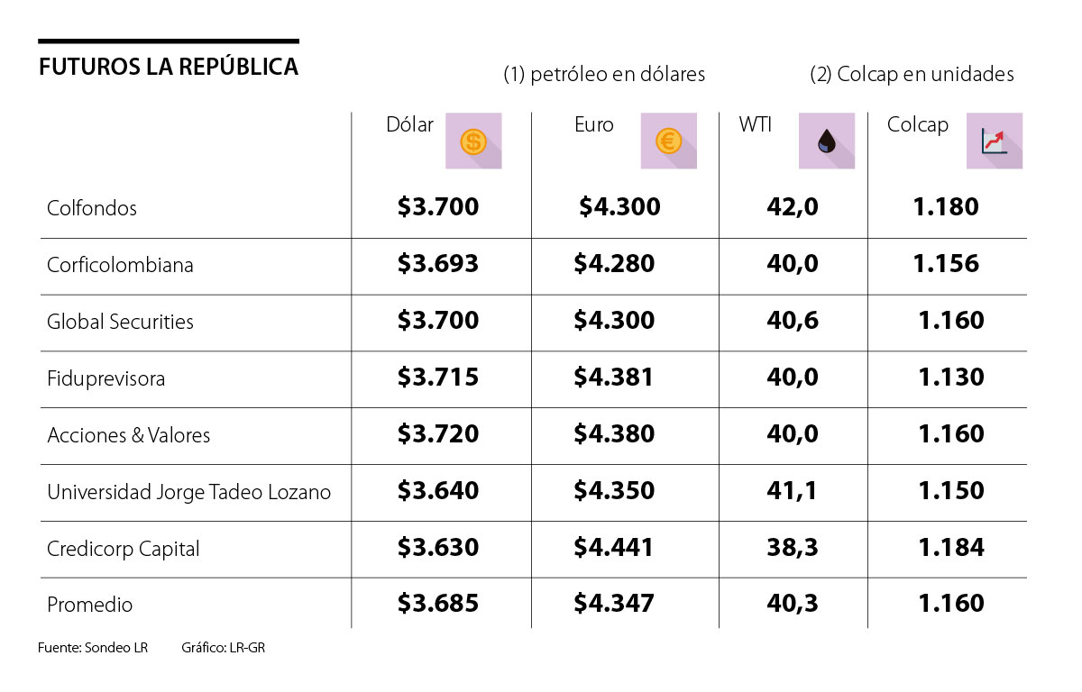The image size is (1082, 692).
Task: Click the Futuros La República title
Action: (x=169, y=67)
